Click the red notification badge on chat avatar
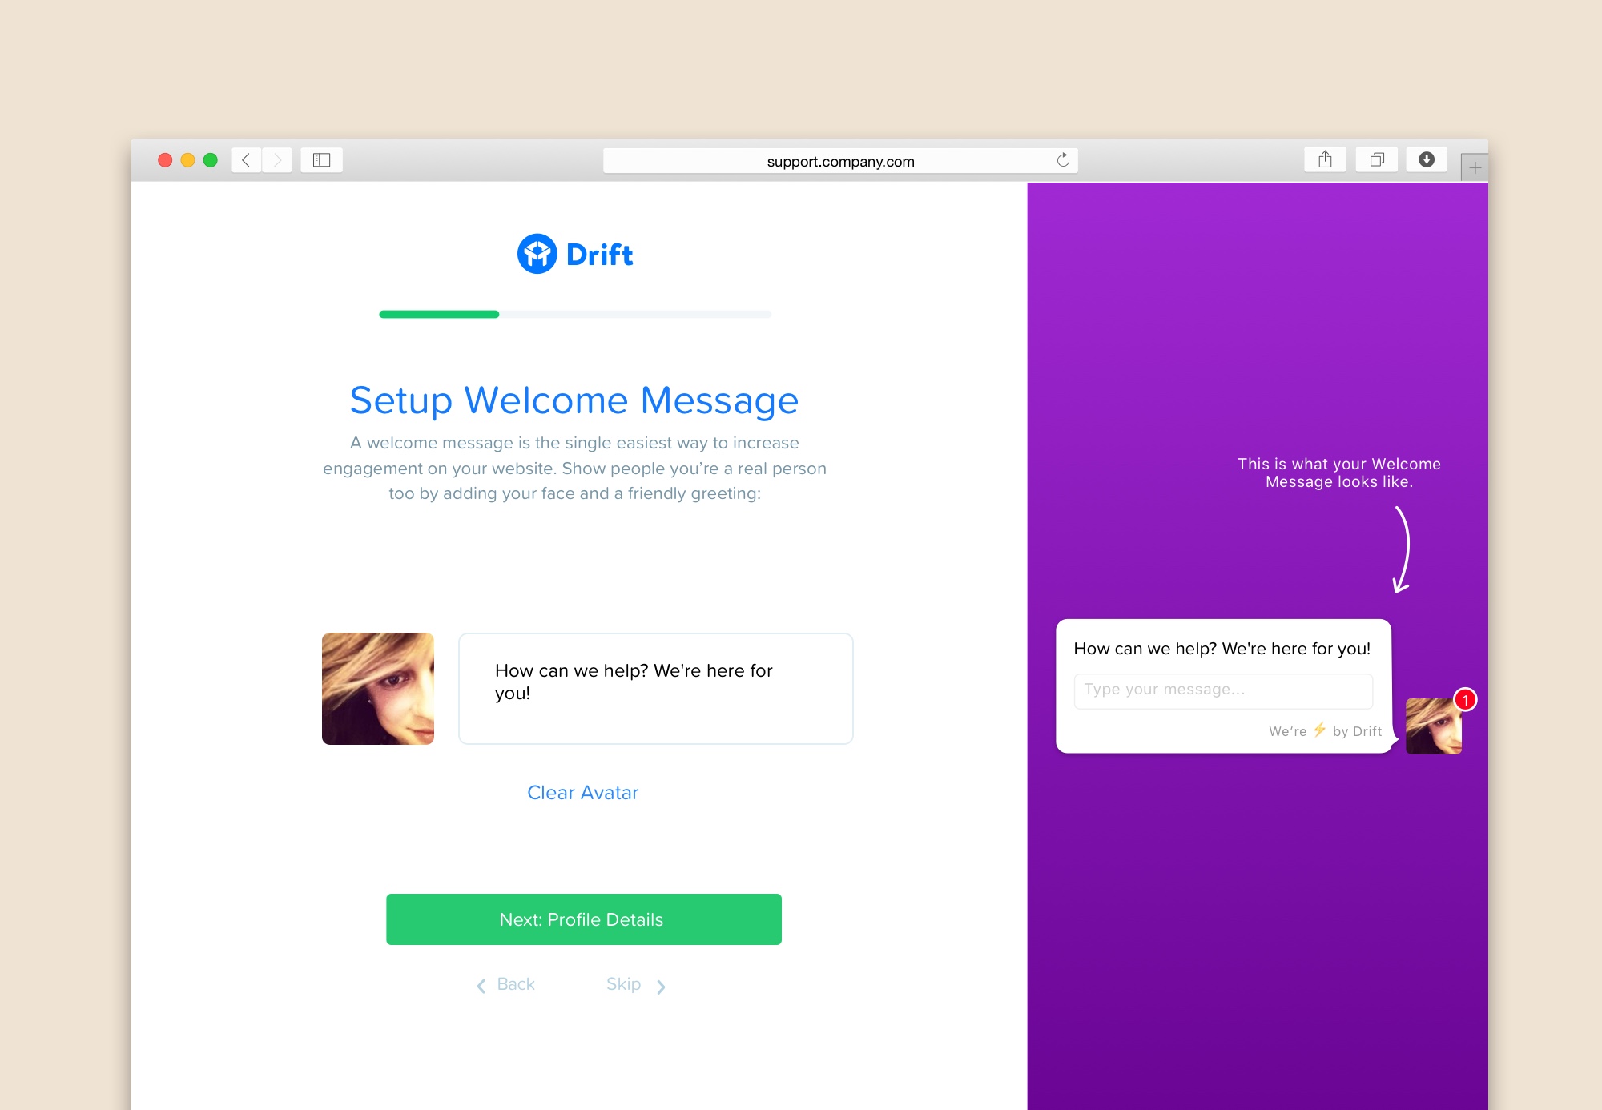Screen dimensions: 1602x1110 tap(1465, 700)
